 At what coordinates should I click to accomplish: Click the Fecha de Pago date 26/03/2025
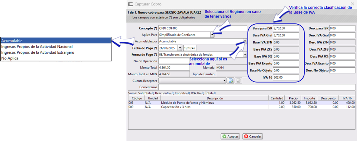pyautogui.click(x=168, y=48)
